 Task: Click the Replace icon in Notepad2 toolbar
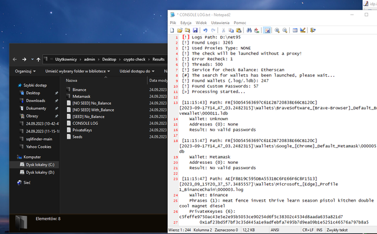tap(257, 30)
